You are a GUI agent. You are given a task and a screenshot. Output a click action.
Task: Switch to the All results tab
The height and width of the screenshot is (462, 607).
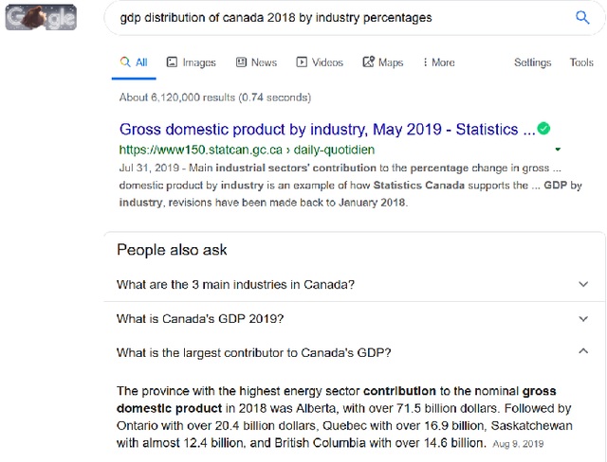tap(134, 62)
